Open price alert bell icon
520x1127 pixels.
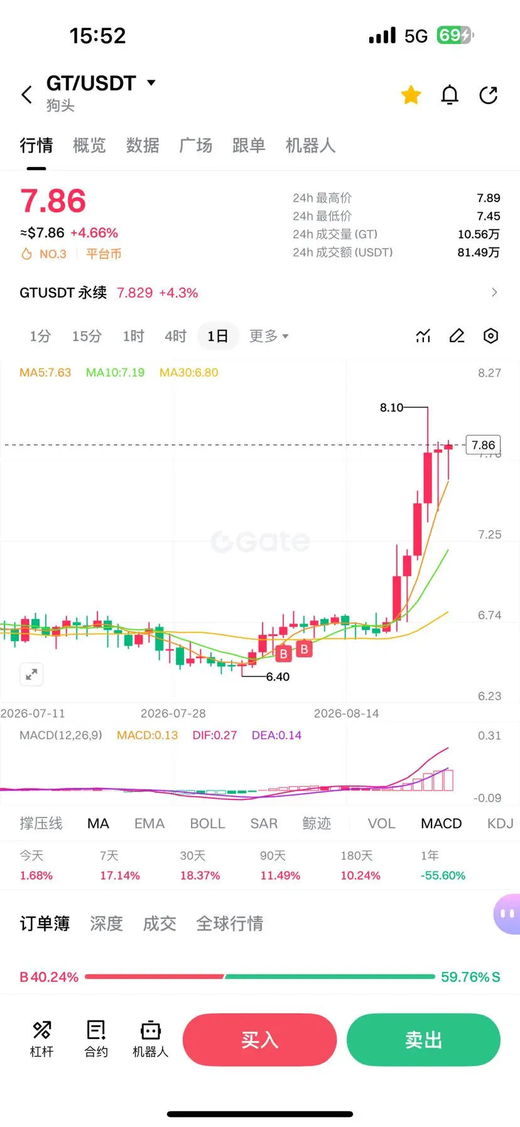pyautogui.click(x=450, y=95)
